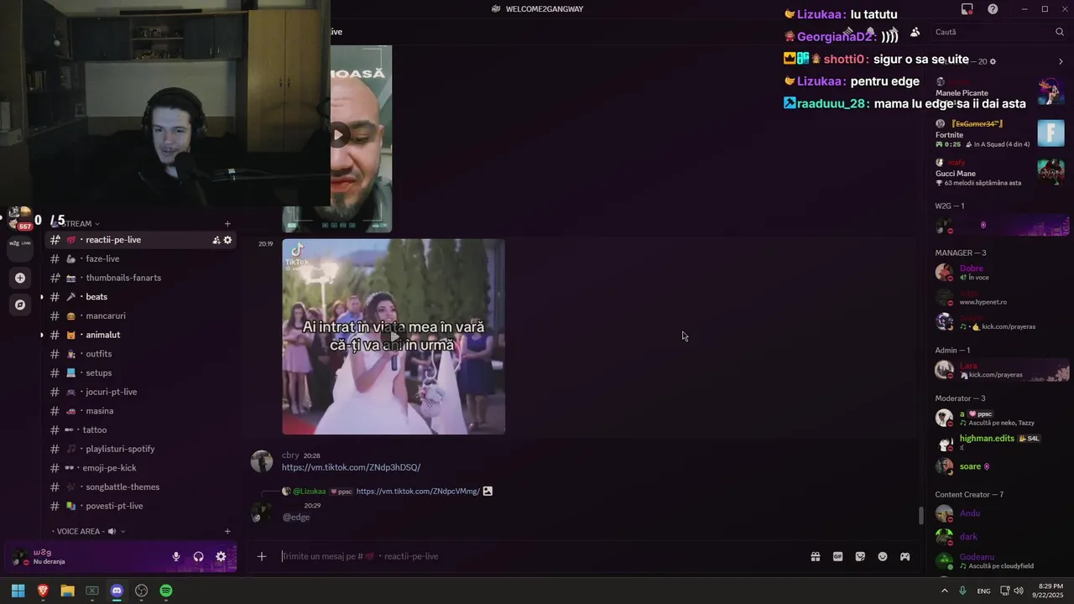The image size is (1074, 604).
Task: Open the Discord Help question mark icon
Action: tap(993, 9)
